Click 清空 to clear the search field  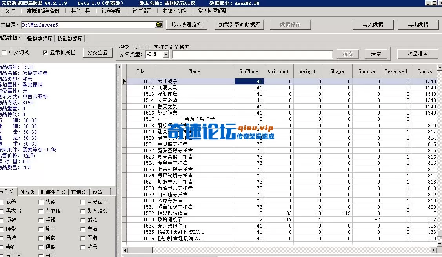pos(375,54)
